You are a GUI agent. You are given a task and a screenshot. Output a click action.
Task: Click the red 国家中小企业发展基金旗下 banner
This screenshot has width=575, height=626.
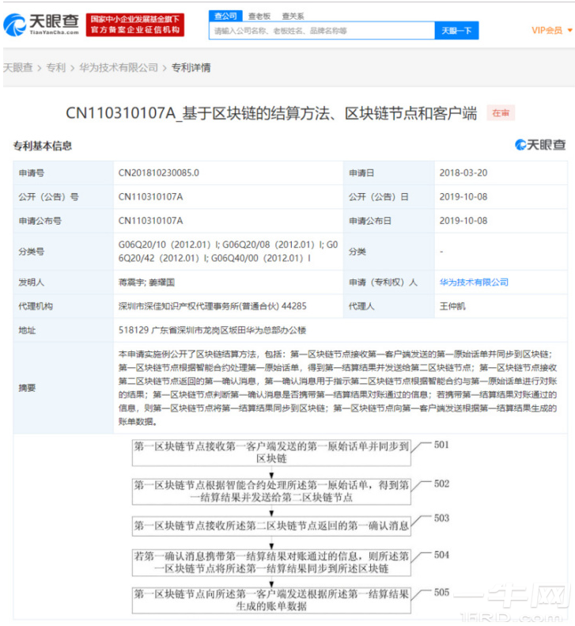tap(135, 25)
